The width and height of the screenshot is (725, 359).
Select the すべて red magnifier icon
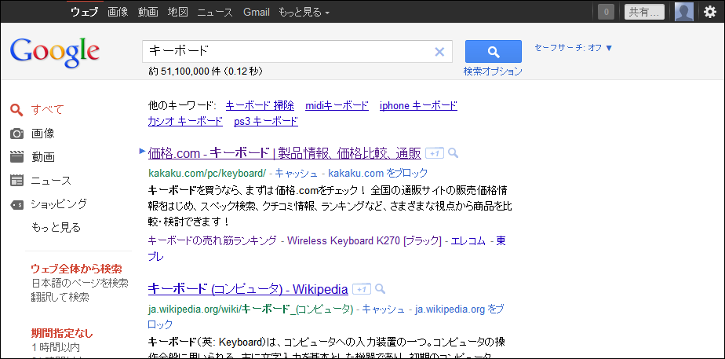pyautogui.click(x=16, y=110)
